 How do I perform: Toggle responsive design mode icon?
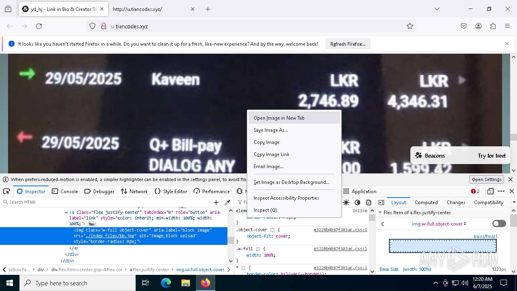pyautogui.click(x=490, y=191)
